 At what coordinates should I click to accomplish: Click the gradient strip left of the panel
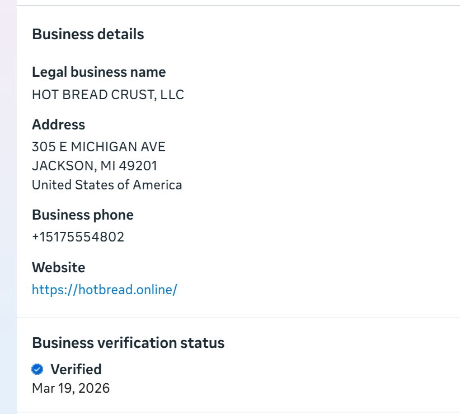(x=8, y=207)
